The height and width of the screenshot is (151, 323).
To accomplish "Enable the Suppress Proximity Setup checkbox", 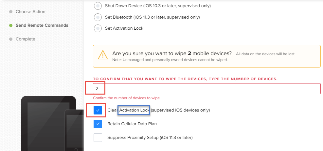I will pos(98,137).
